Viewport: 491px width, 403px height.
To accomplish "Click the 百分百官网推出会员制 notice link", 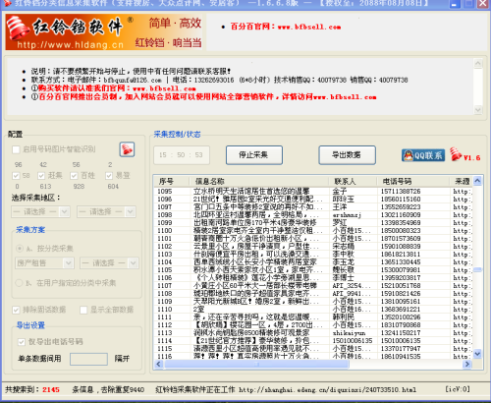I will pyautogui.click(x=207, y=97).
